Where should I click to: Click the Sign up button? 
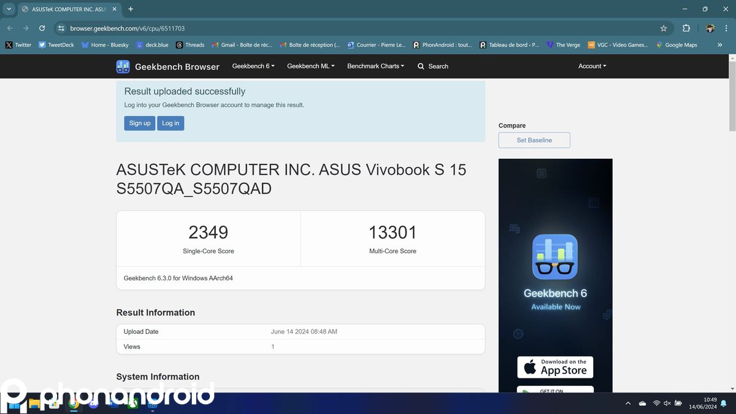click(140, 123)
